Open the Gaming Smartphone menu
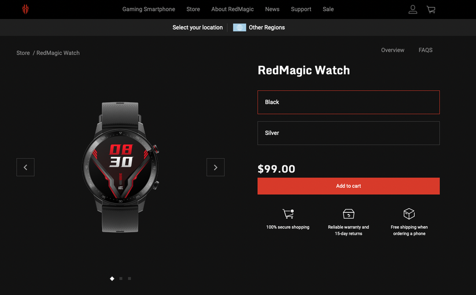 [149, 9]
